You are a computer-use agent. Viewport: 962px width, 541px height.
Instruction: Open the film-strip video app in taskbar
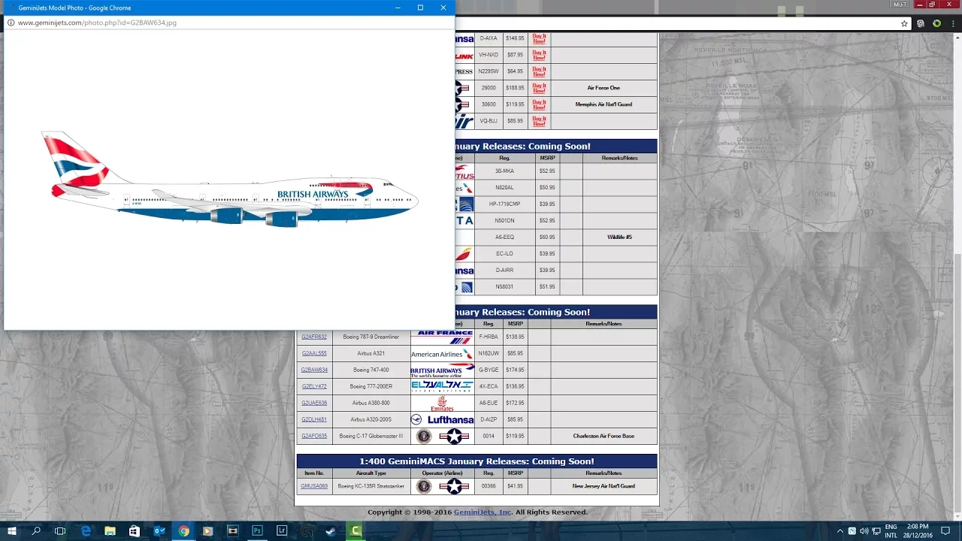(x=233, y=530)
